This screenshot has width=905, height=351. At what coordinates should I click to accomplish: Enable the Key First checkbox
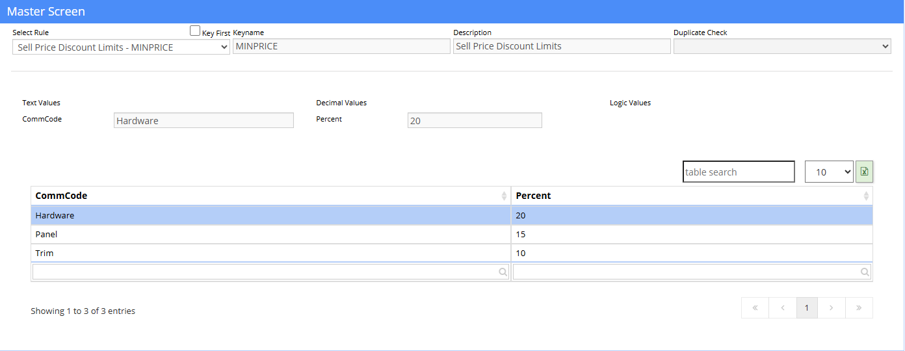coord(195,31)
